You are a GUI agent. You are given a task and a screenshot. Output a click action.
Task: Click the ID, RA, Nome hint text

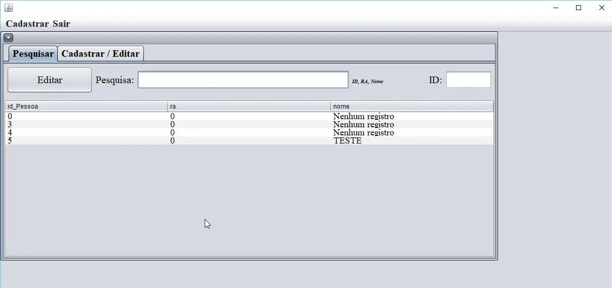pyautogui.click(x=367, y=81)
